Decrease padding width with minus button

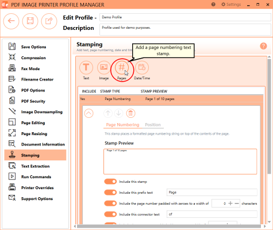tap(237, 204)
